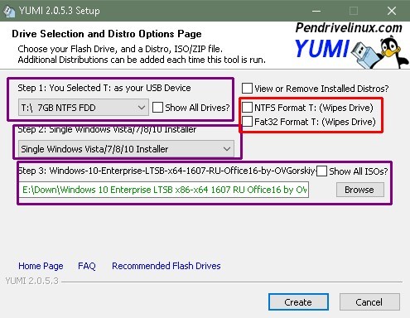
Task: Open the distro selection dropdown
Action: (x=126, y=149)
